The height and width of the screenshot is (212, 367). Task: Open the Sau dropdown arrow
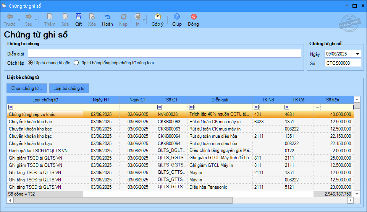[36, 20]
